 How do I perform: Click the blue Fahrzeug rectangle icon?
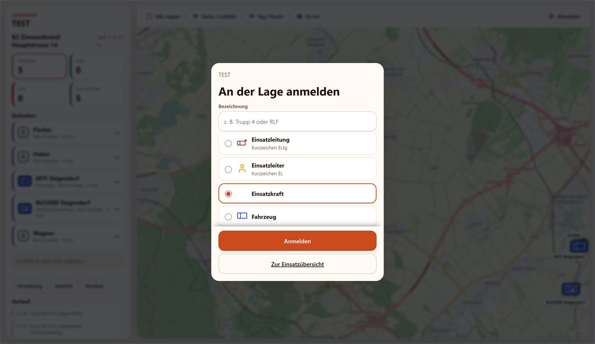coord(242,216)
